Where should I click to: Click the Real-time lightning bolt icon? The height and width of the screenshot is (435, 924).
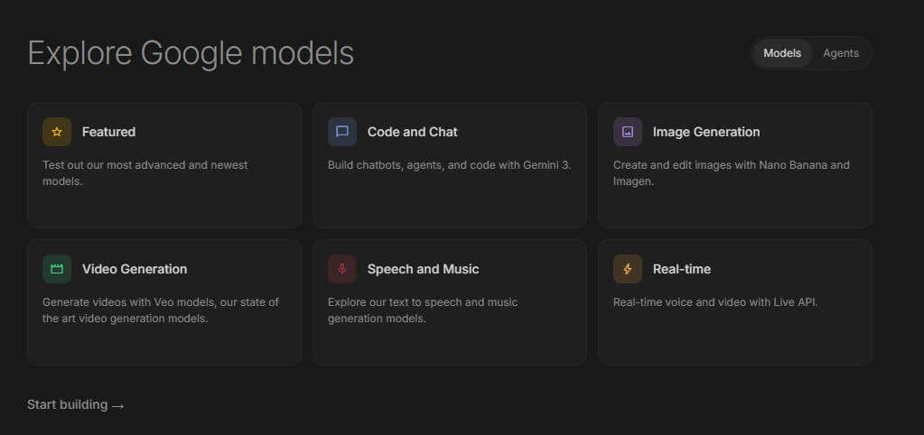coord(628,269)
